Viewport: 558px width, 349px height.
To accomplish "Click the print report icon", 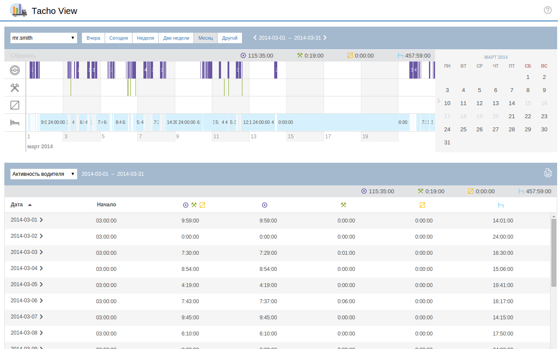I will coord(548,173).
